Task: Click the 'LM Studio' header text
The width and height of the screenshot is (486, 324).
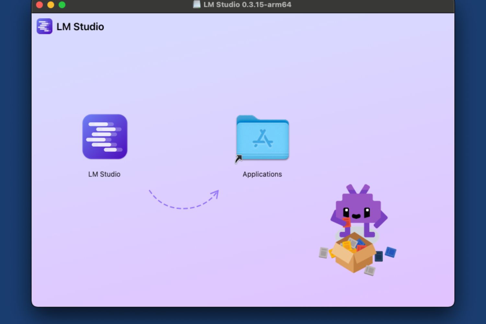Action: [x=80, y=27]
